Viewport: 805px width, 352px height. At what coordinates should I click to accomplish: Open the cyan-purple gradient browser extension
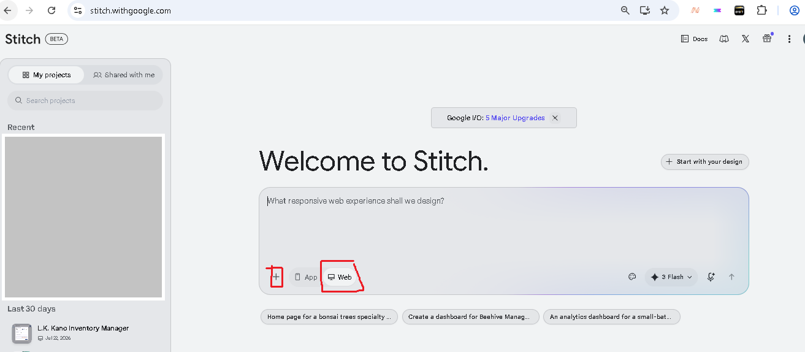click(x=717, y=10)
